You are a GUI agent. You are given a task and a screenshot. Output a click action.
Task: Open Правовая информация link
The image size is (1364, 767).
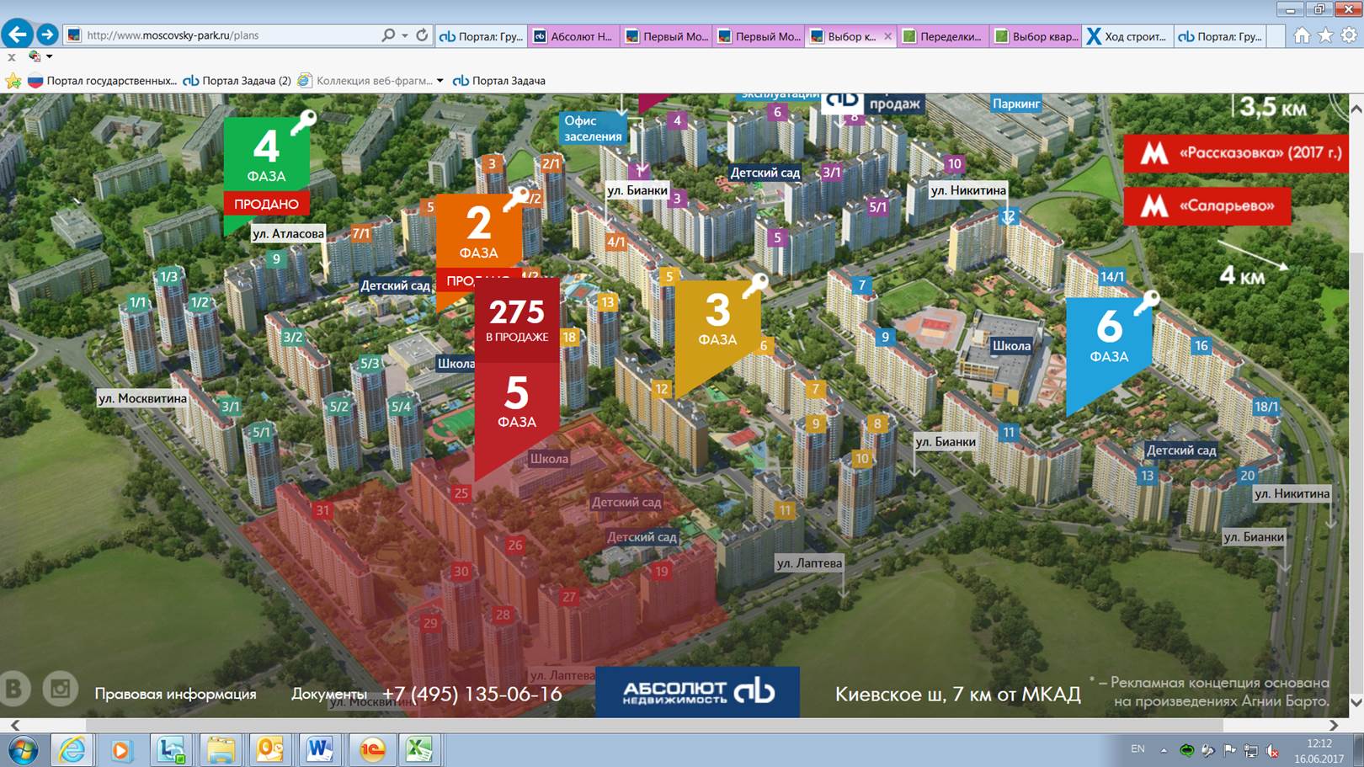click(x=175, y=694)
